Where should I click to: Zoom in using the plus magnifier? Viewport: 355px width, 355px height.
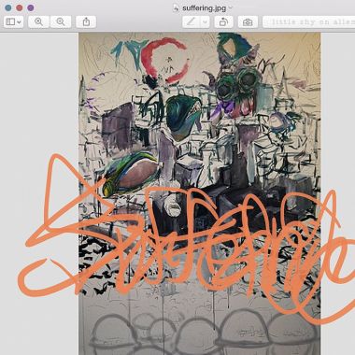pos(61,21)
